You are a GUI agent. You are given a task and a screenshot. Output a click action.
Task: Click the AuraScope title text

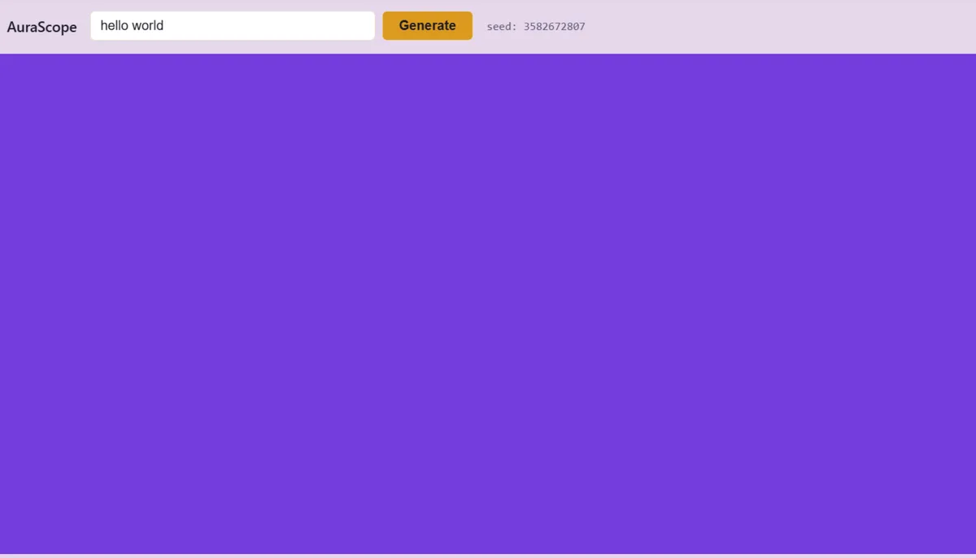[42, 27]
